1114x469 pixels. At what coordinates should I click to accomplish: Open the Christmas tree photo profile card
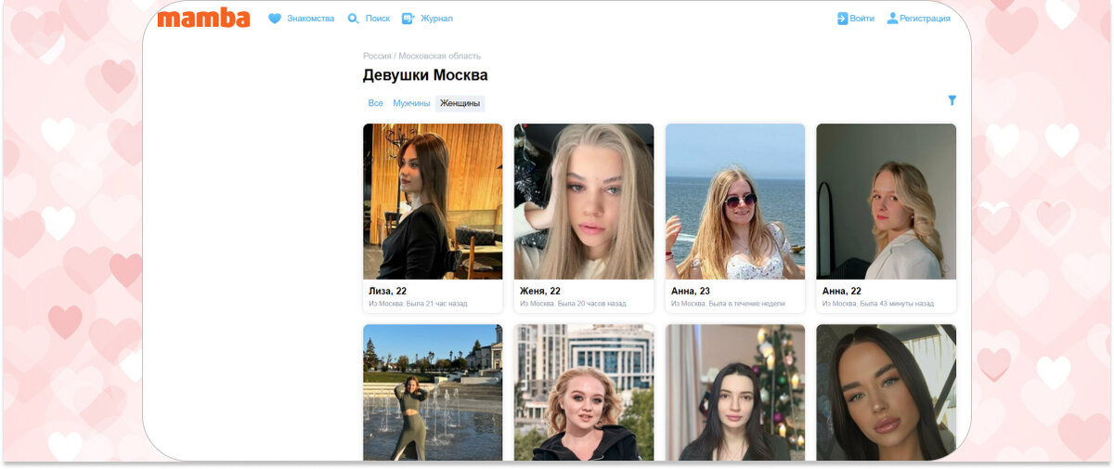(x=735, y=392)
